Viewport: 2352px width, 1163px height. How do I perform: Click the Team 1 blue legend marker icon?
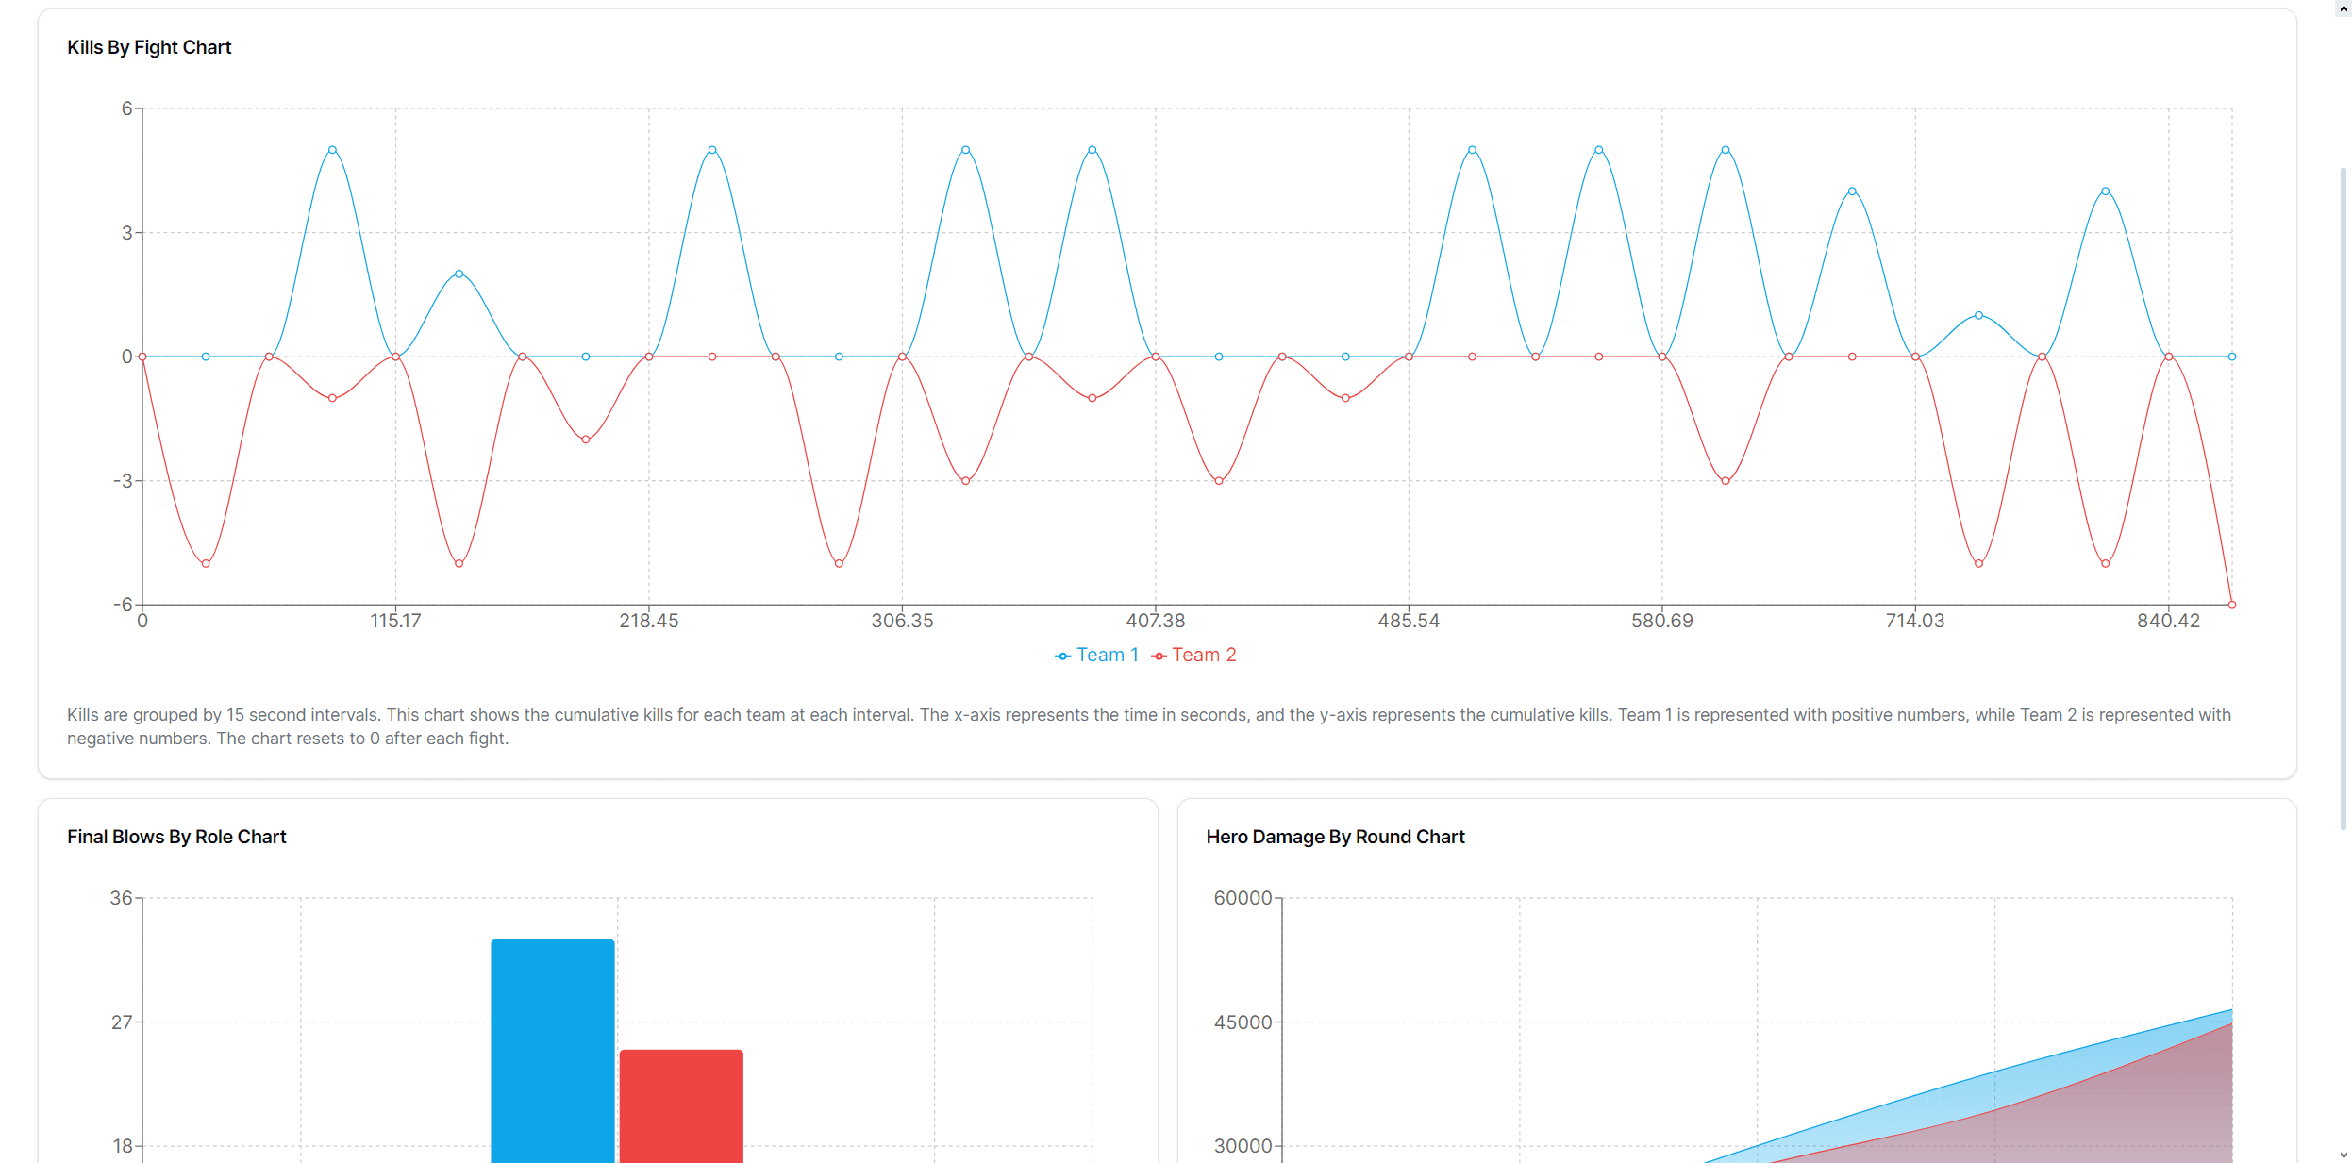click(1062, 656)
